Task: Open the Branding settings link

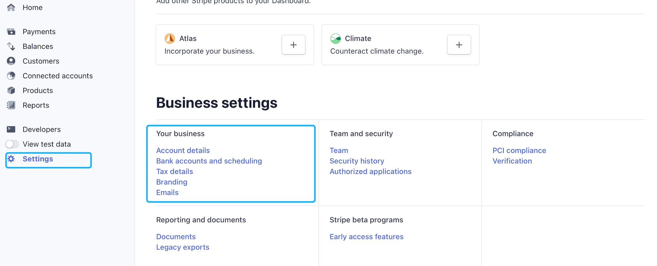Action: [172, 182]
